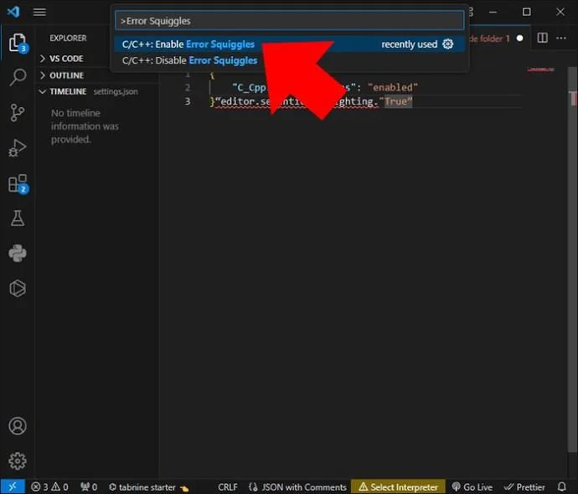Image resolution: width=578 pixels, height=494 pixels.
Task: Click the remote window indicator in status bar
Action: (13, 486)
